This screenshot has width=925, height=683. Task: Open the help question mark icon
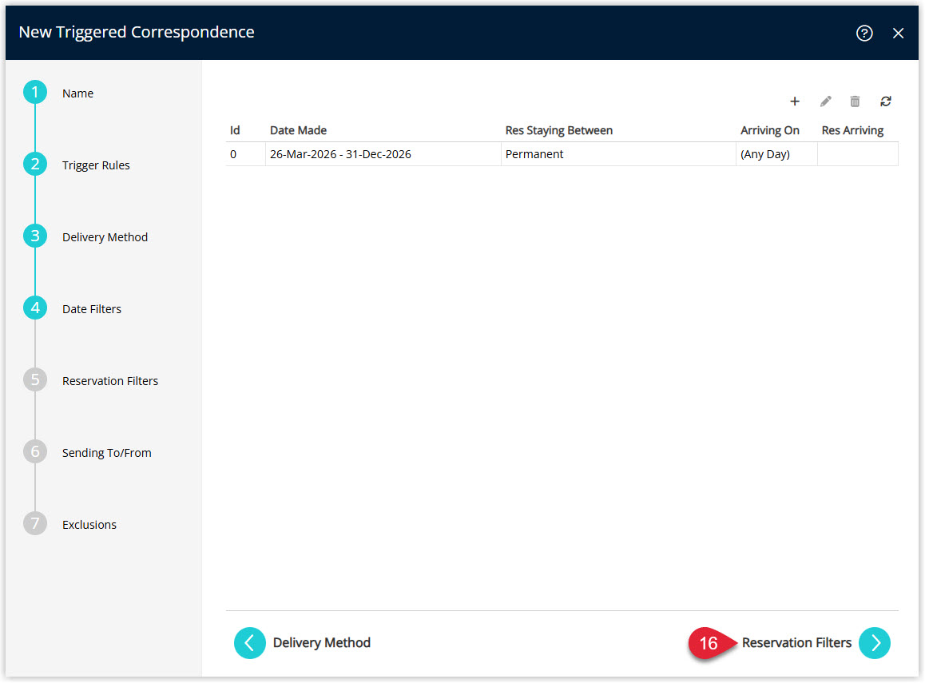point(864,33)
